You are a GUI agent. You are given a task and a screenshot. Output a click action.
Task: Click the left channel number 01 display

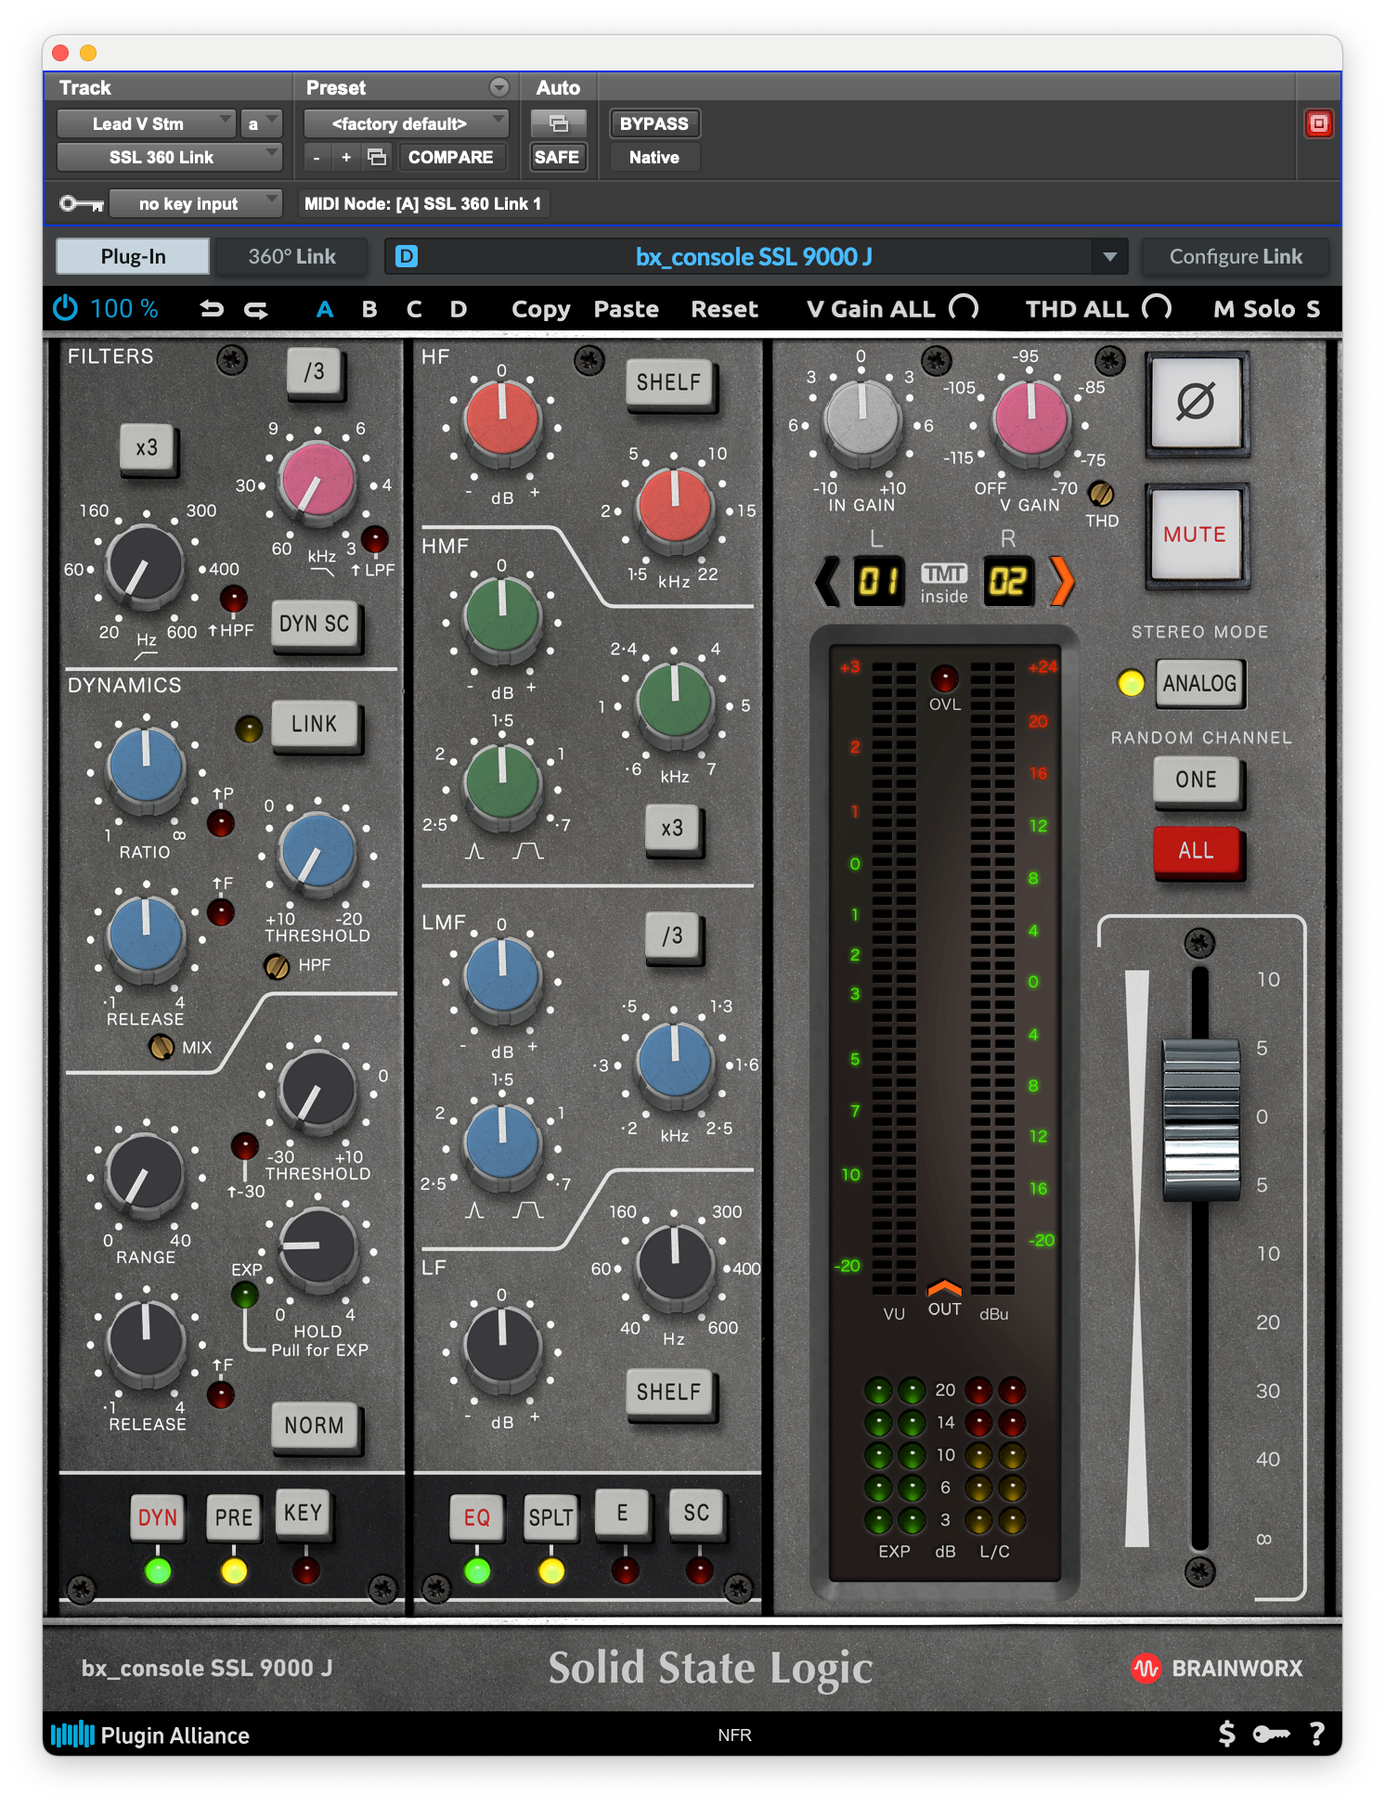point(878,581)
